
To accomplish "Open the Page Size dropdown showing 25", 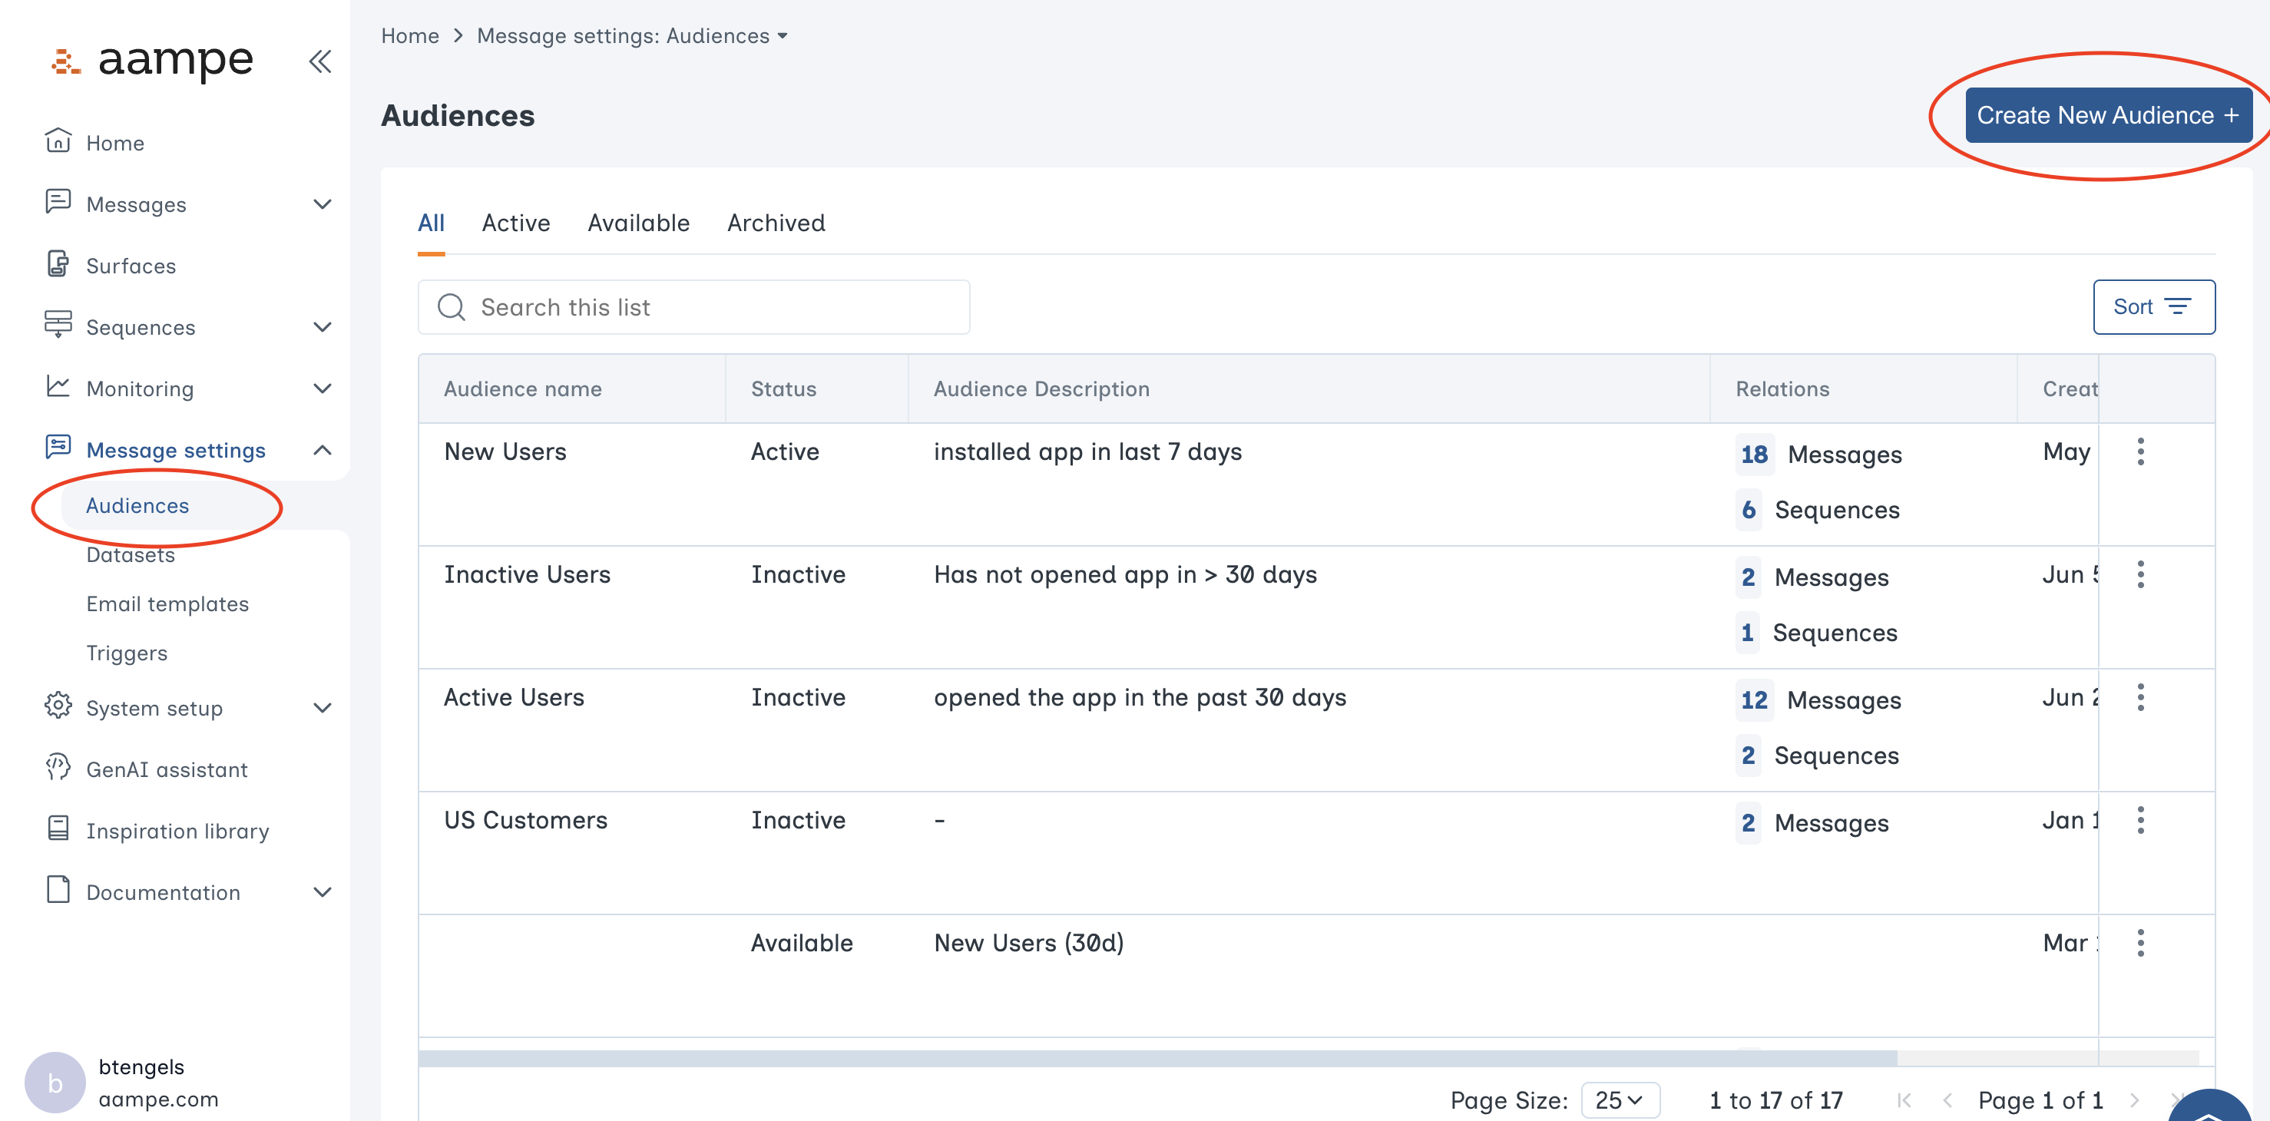I will 1620,1099.
